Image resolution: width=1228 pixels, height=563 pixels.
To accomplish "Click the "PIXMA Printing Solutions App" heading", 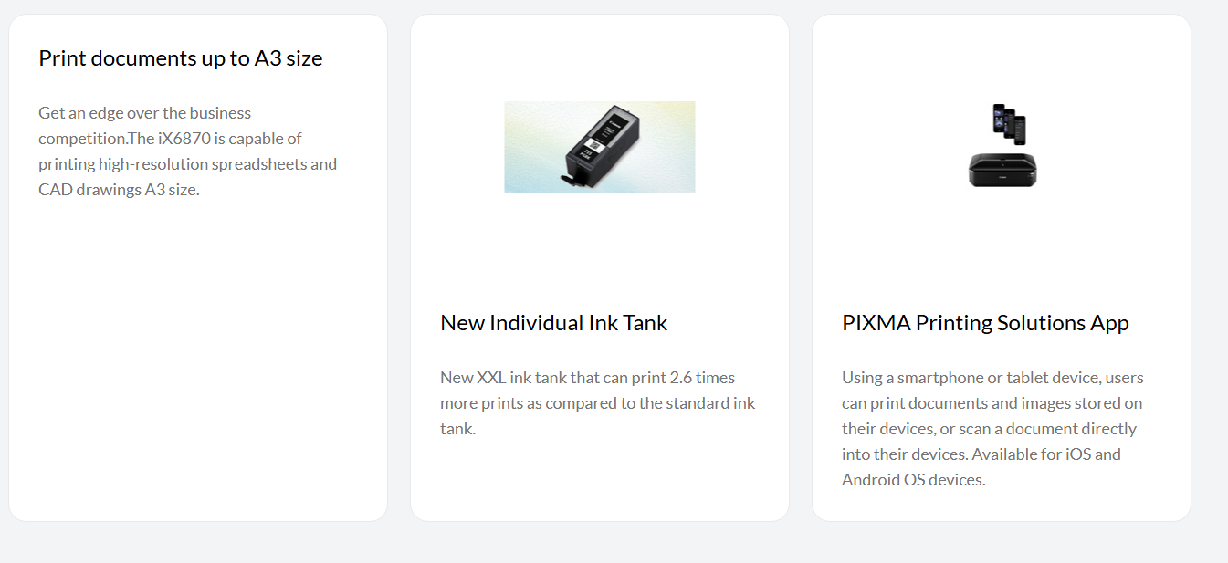I will click(985, 323).
